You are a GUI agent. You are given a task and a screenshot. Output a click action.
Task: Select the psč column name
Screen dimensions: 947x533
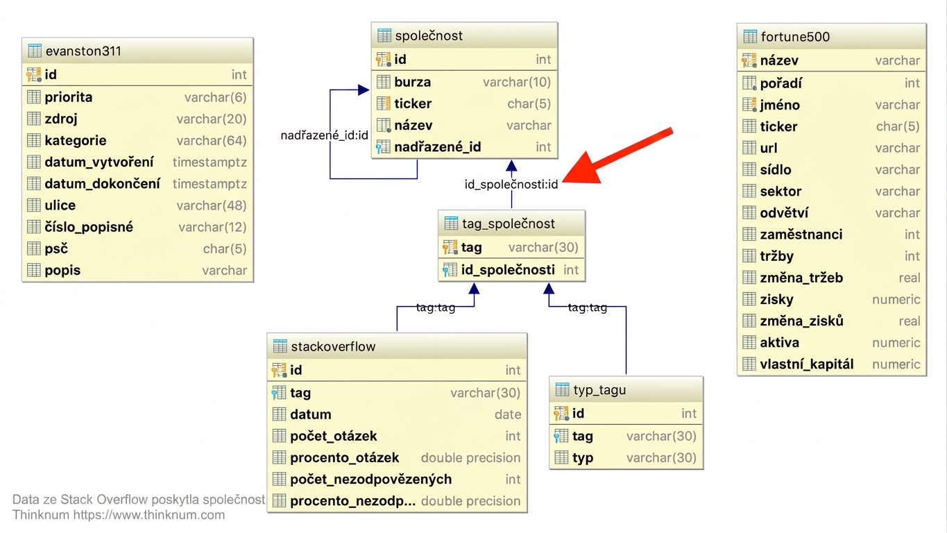(56, 248)
